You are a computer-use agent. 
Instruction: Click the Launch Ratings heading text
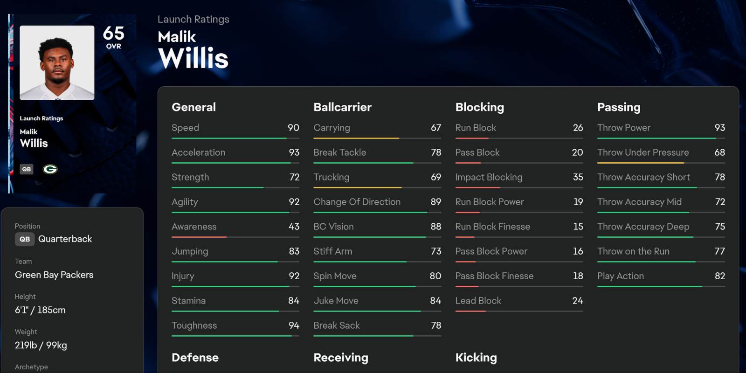pyautogui.click(x=193, y=20)
